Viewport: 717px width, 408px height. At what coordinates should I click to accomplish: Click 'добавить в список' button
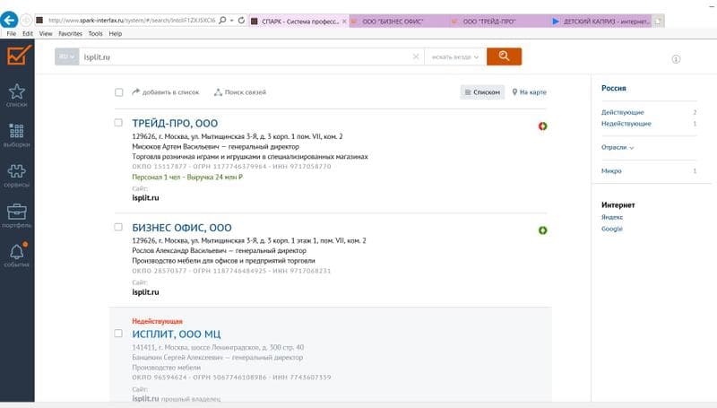click(166, 92)
